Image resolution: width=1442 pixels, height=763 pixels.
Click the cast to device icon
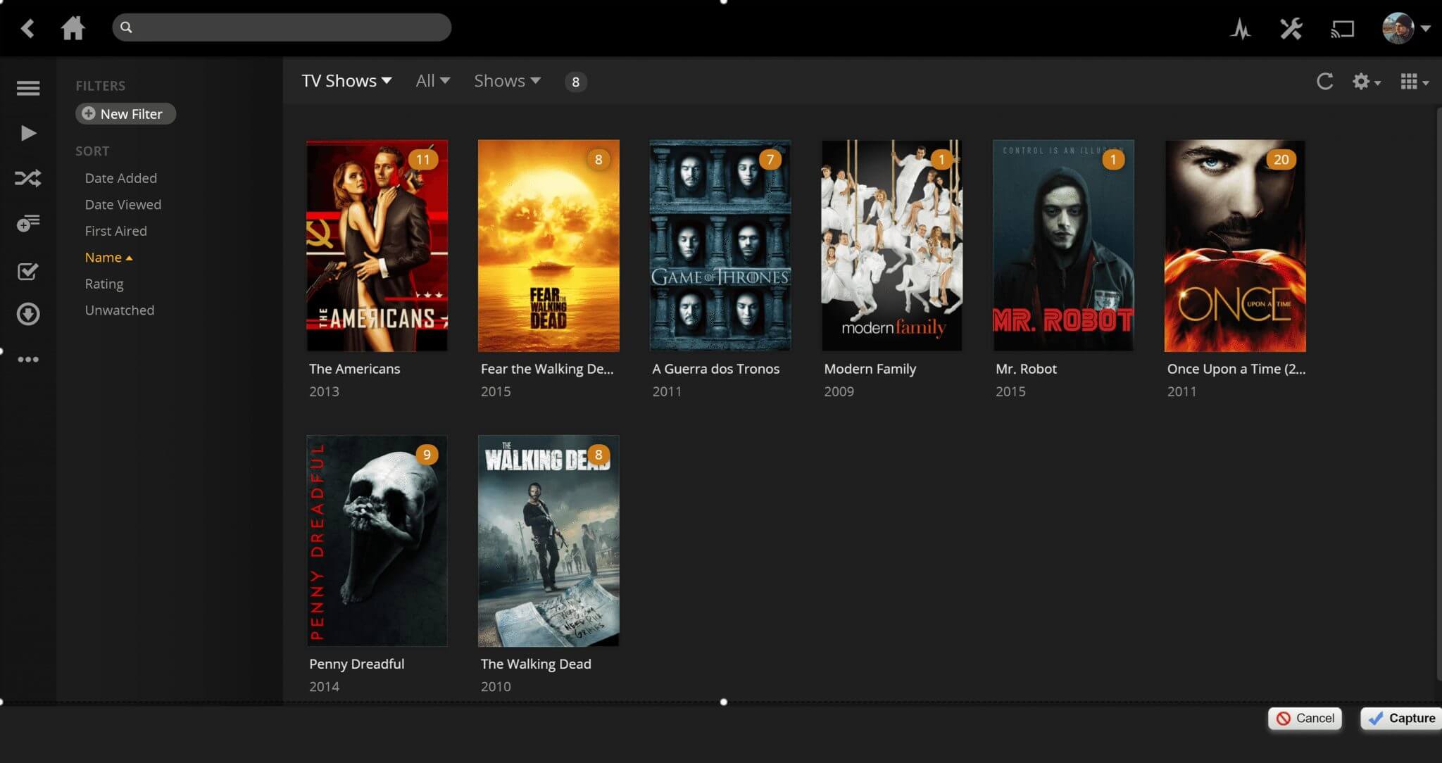[x=1342, y=29]
